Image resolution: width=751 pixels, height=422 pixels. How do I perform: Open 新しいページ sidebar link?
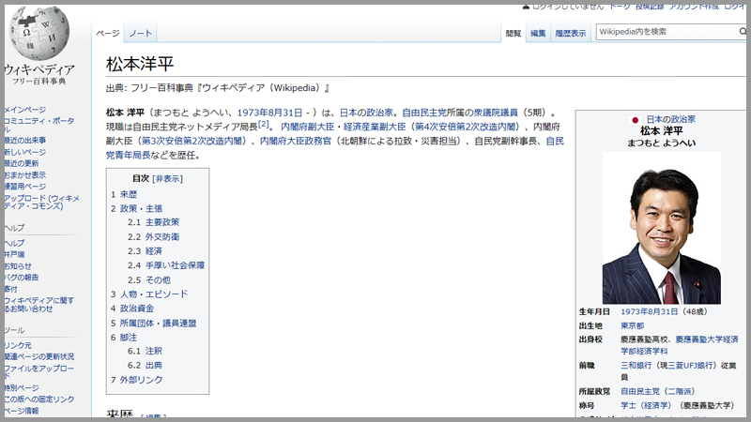[x=25, y=152]
